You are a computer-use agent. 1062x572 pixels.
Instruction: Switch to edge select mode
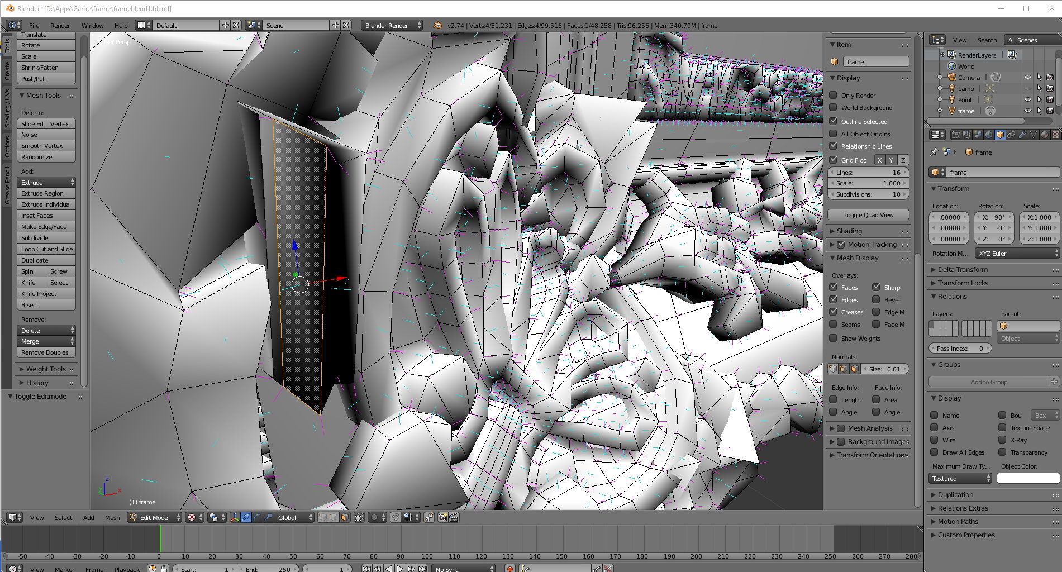click(334, 517)
